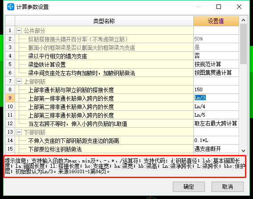The image size is (253, 199).
Task: Select row 上部第二排非通长筋伸入跨内的长度
Action: click(x=104, y=106)
